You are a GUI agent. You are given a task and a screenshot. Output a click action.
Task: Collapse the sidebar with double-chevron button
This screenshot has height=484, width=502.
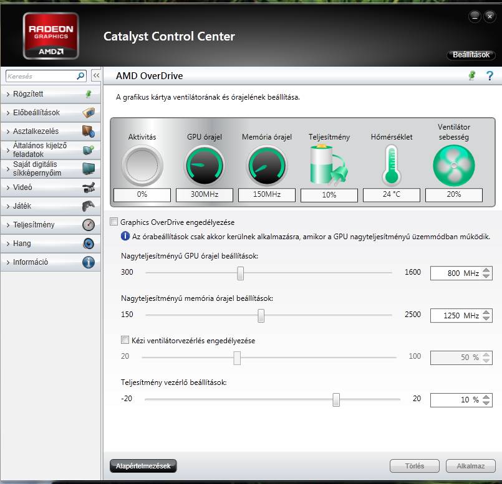click(96, 76)
